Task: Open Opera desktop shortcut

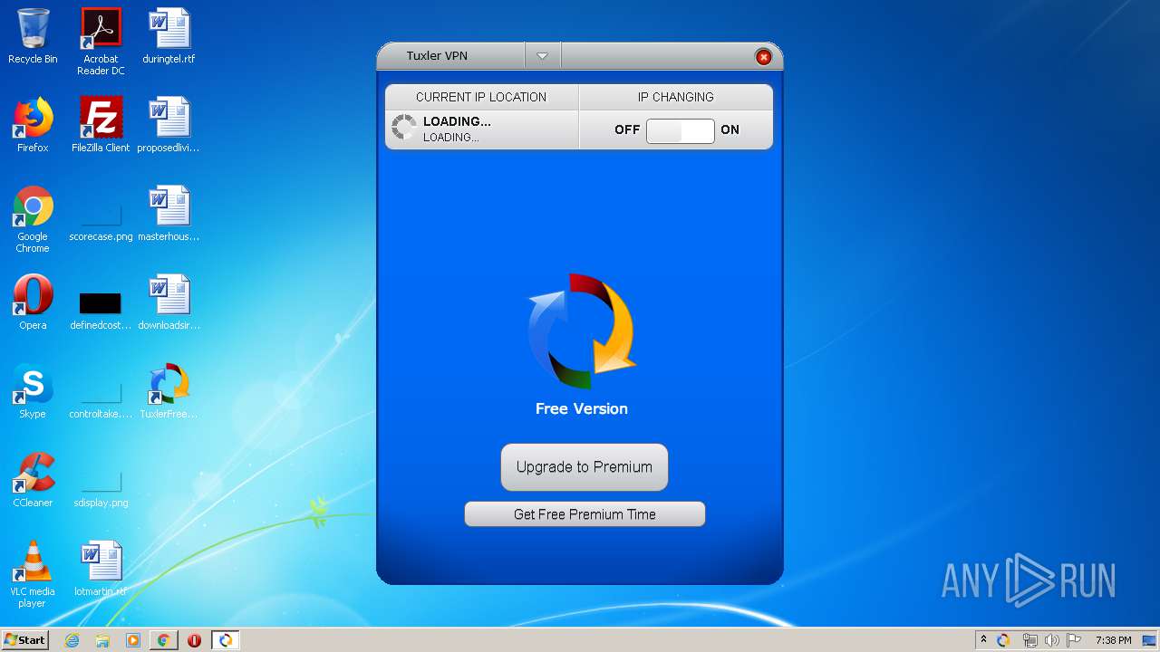Action: 33,302
